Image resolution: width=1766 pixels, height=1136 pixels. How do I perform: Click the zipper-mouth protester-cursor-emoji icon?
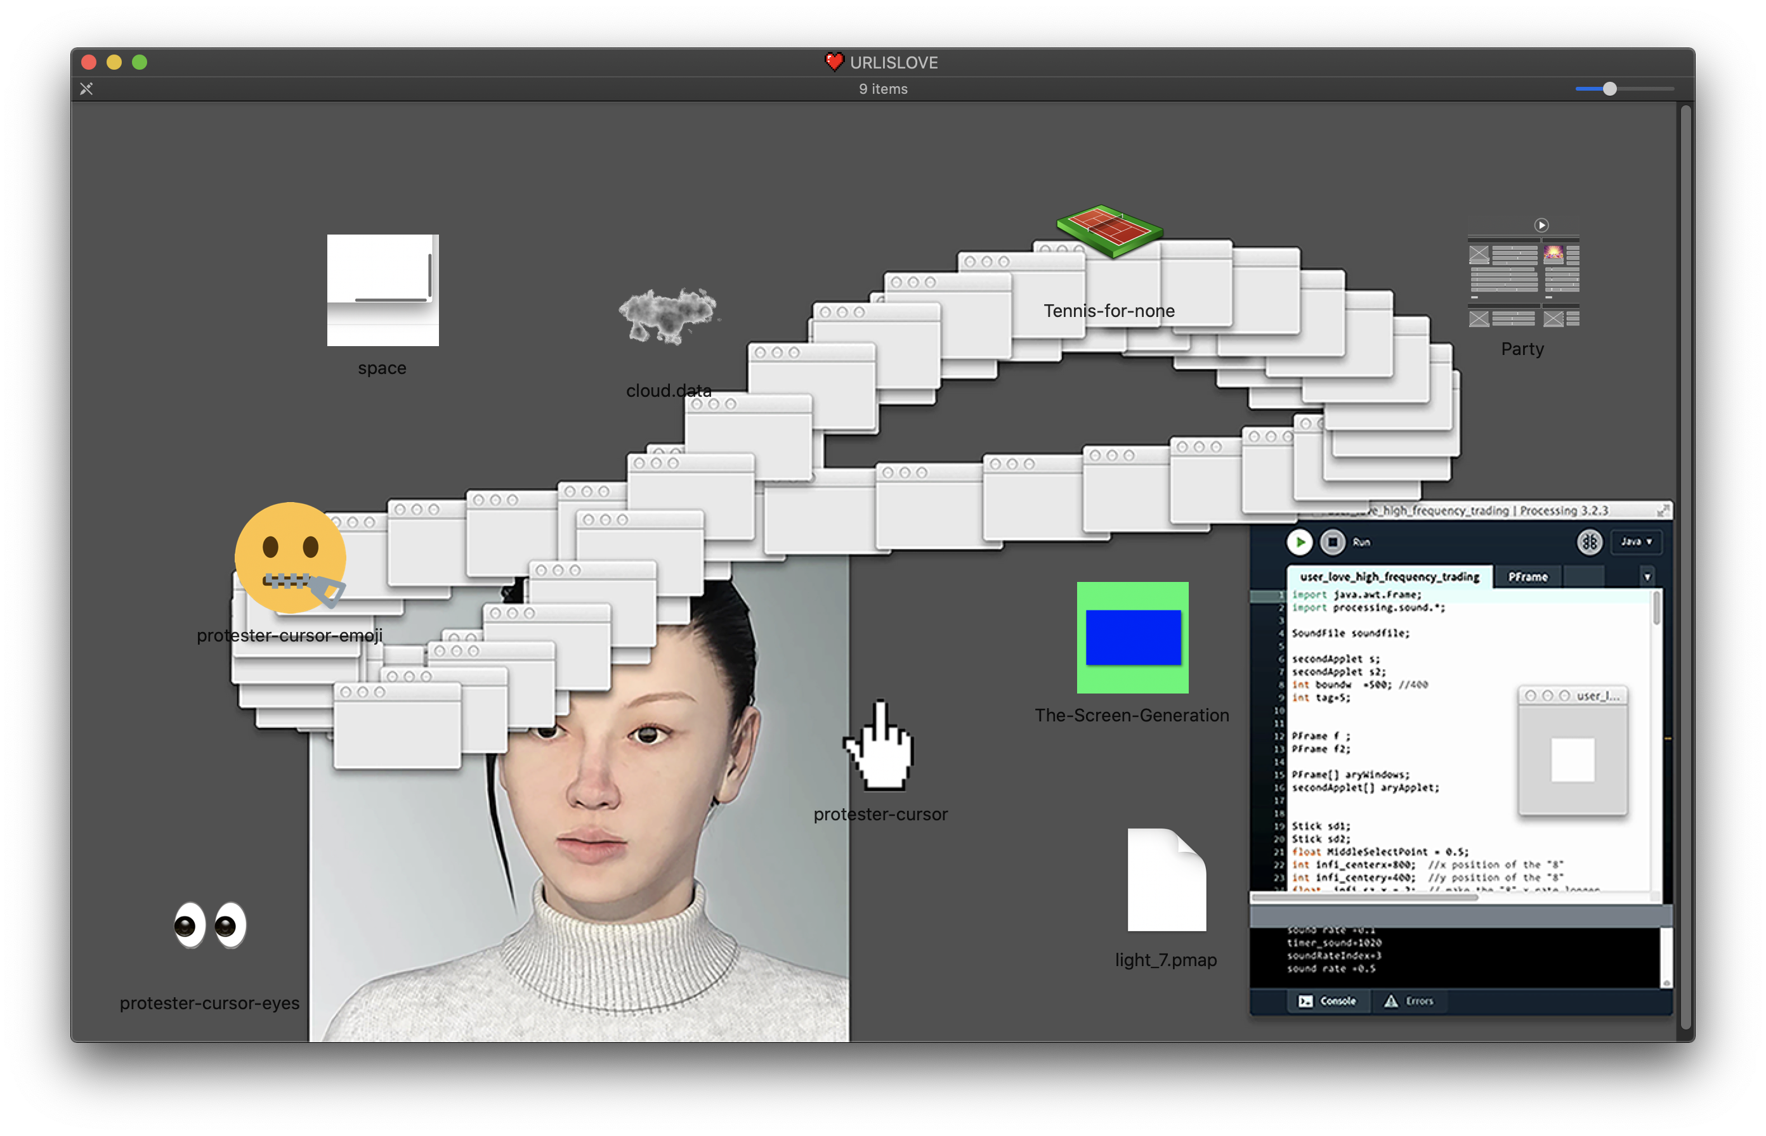290,558
